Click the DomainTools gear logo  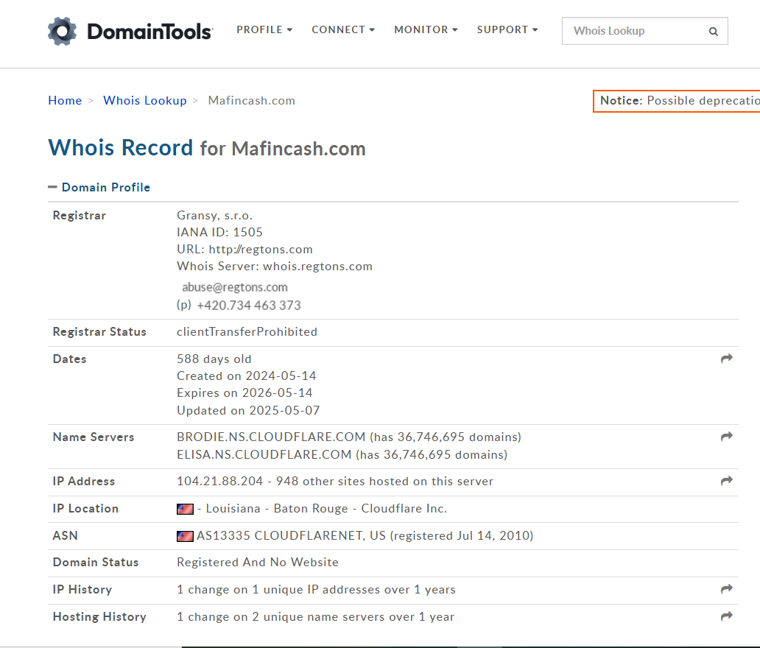62,32
